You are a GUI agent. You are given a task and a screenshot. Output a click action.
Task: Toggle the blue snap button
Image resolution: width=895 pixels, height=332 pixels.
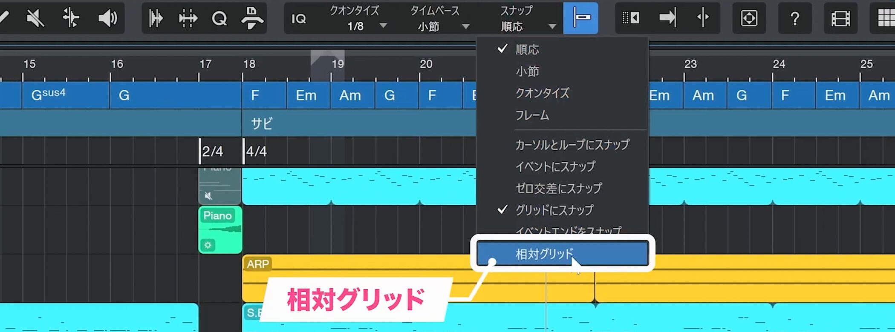click(580, 18)
